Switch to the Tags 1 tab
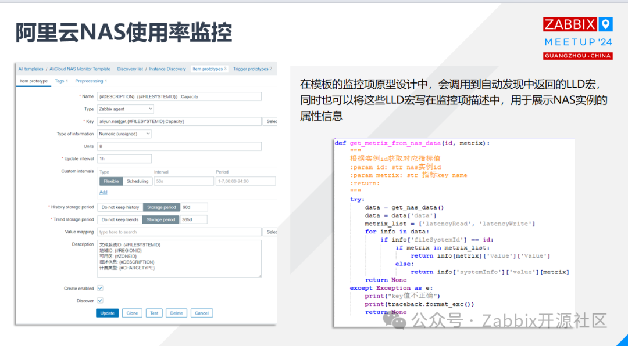Screen dimensions: 628x346 pyautogui.click(x=61, y=81)
